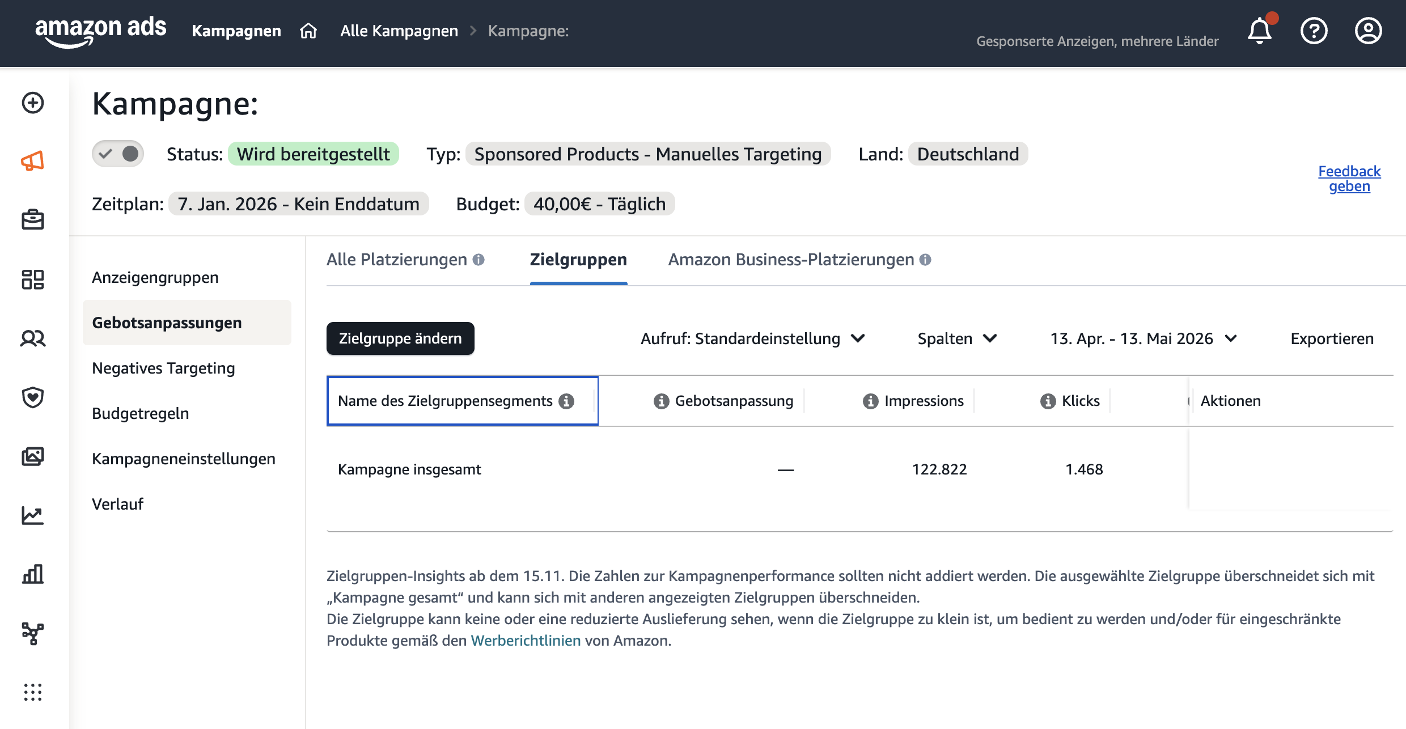Click the Kampagne insgesamt row label
This screenshot has height=729, width=1406.
pos(409,469)
